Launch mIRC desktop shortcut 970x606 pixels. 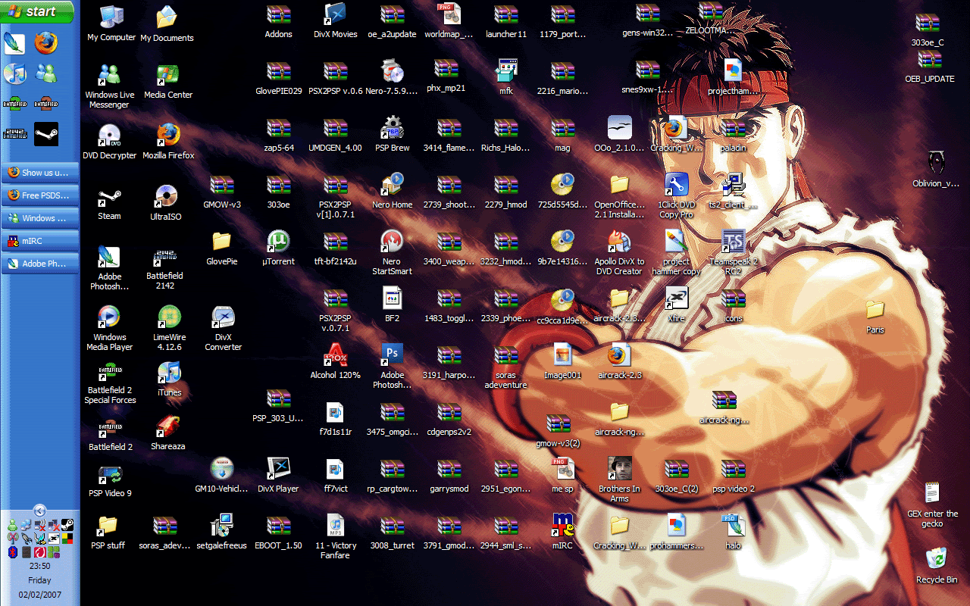562,531
